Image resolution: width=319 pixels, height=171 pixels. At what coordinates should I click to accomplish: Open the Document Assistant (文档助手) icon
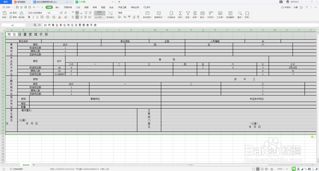coord(171,13)
